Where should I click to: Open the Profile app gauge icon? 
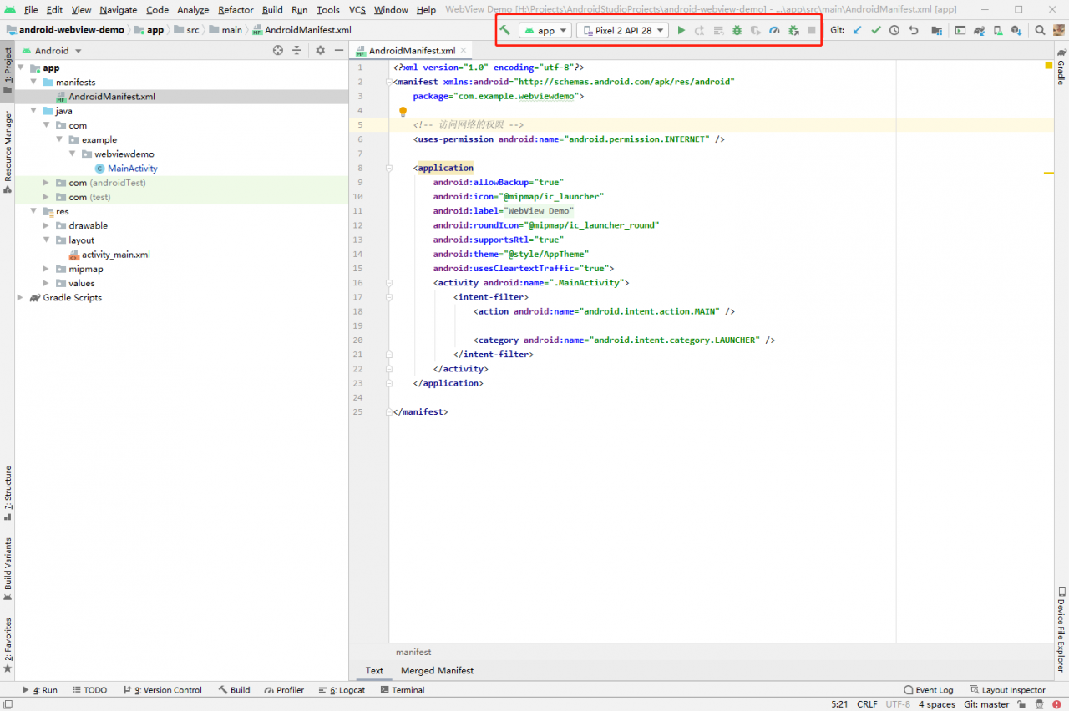(x=774, y=30)
